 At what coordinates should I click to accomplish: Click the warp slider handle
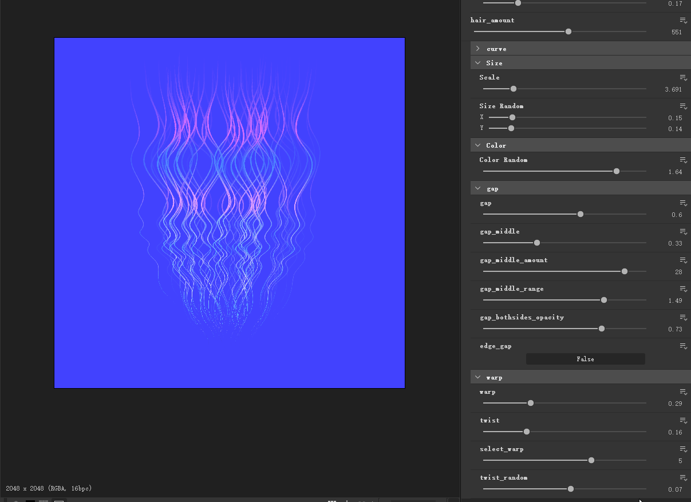tap(531, 403)
